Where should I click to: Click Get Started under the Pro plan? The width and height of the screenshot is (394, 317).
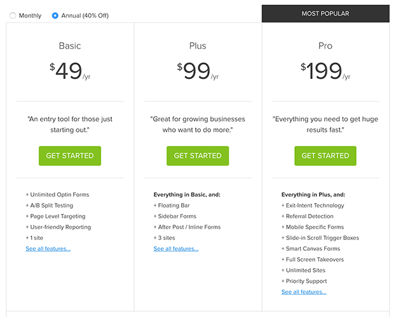pos(325,155)
